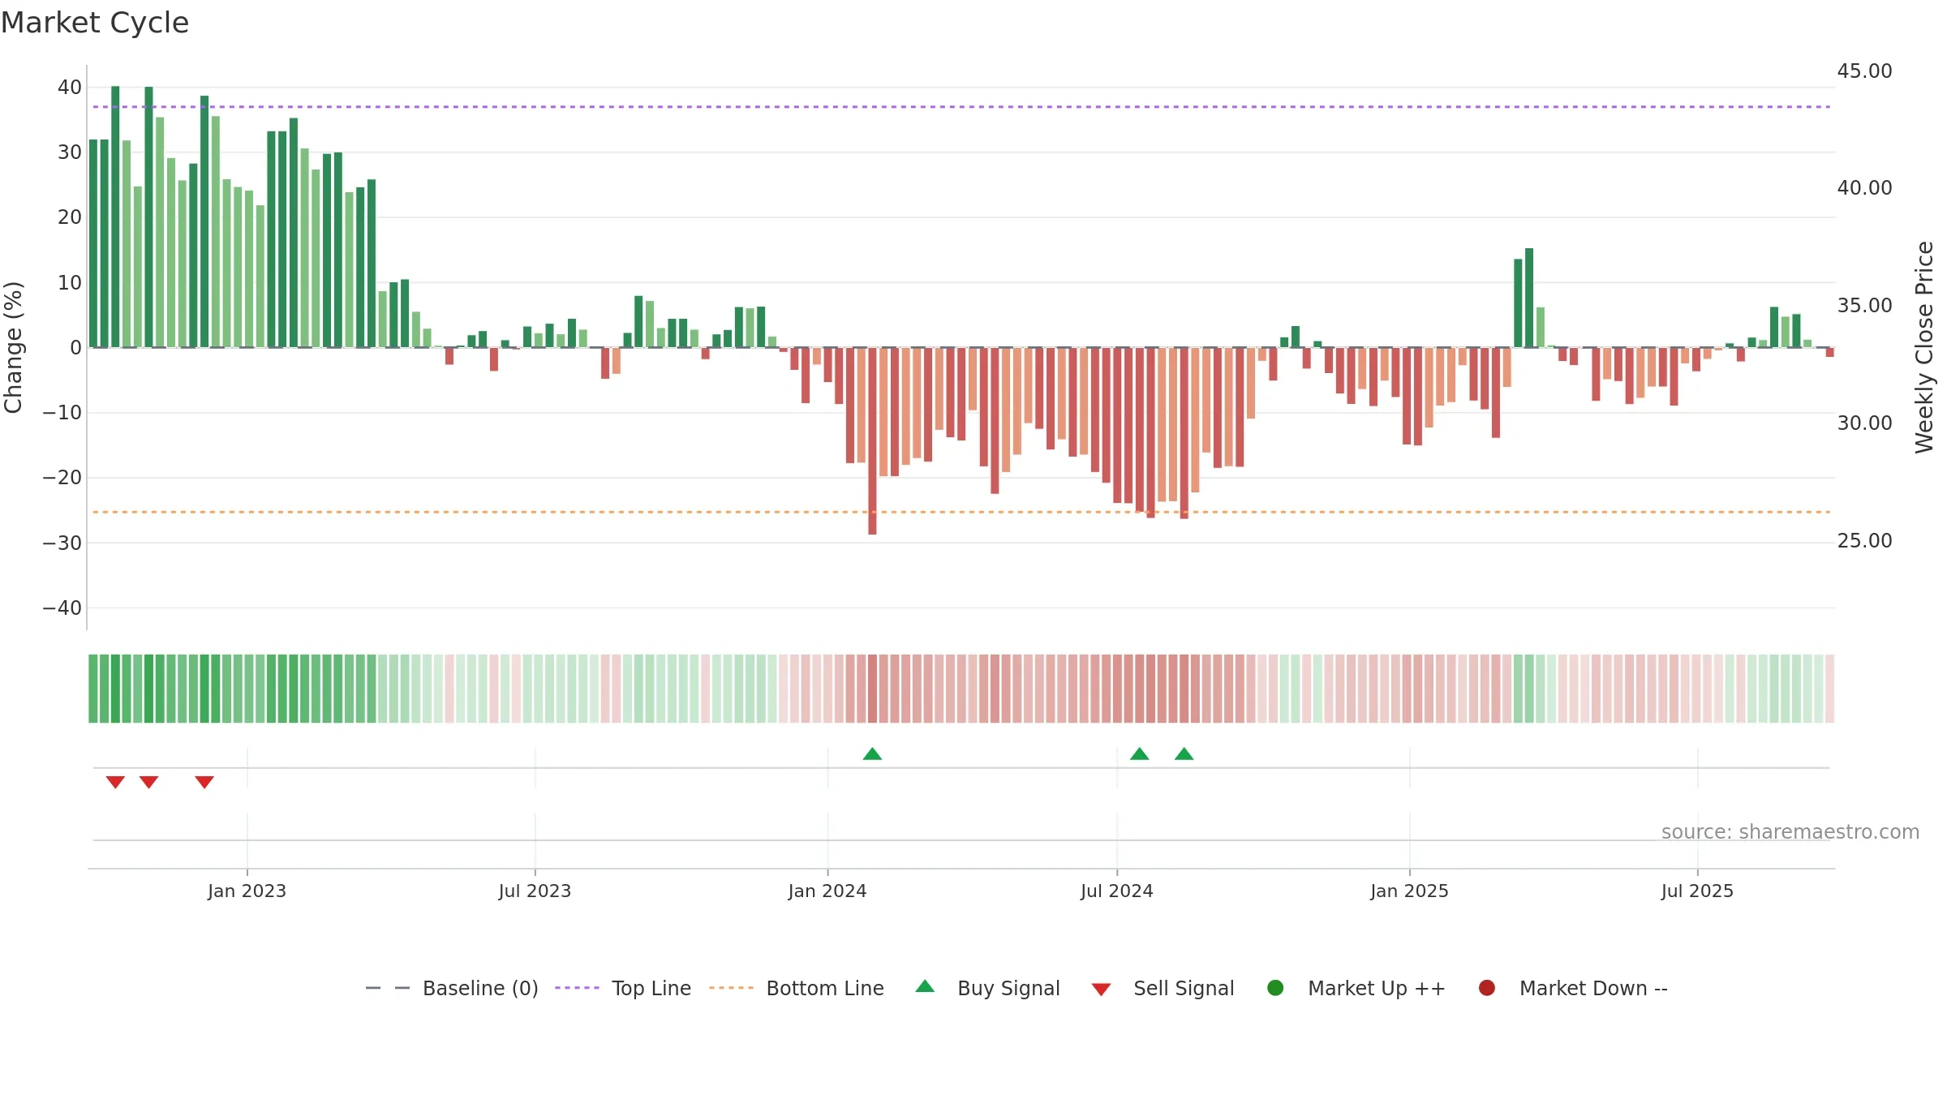Select the second red sell signal triangle in 2022
1947x1095 pixels.
coord(148,782)
